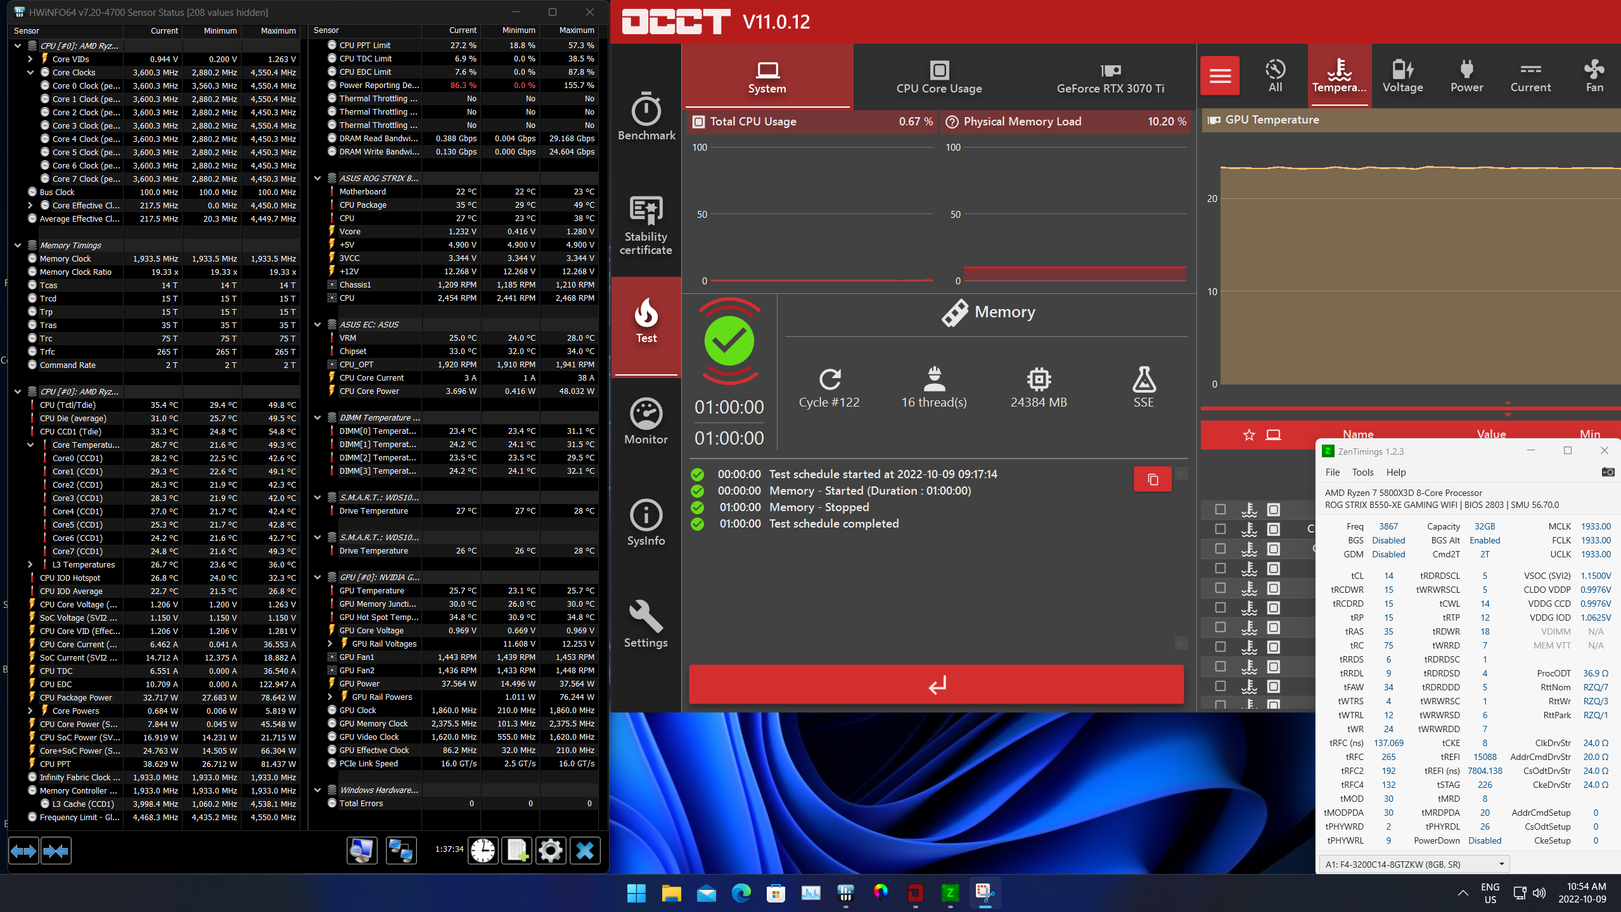
Task: Click the OCCT log scroll-up arrow
Action: point(1181,473)
